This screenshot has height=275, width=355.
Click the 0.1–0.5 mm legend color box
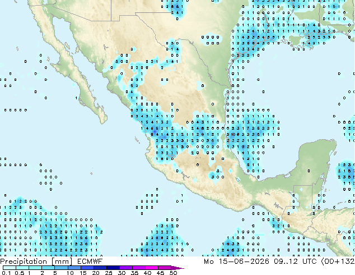[x=10, y=268]
